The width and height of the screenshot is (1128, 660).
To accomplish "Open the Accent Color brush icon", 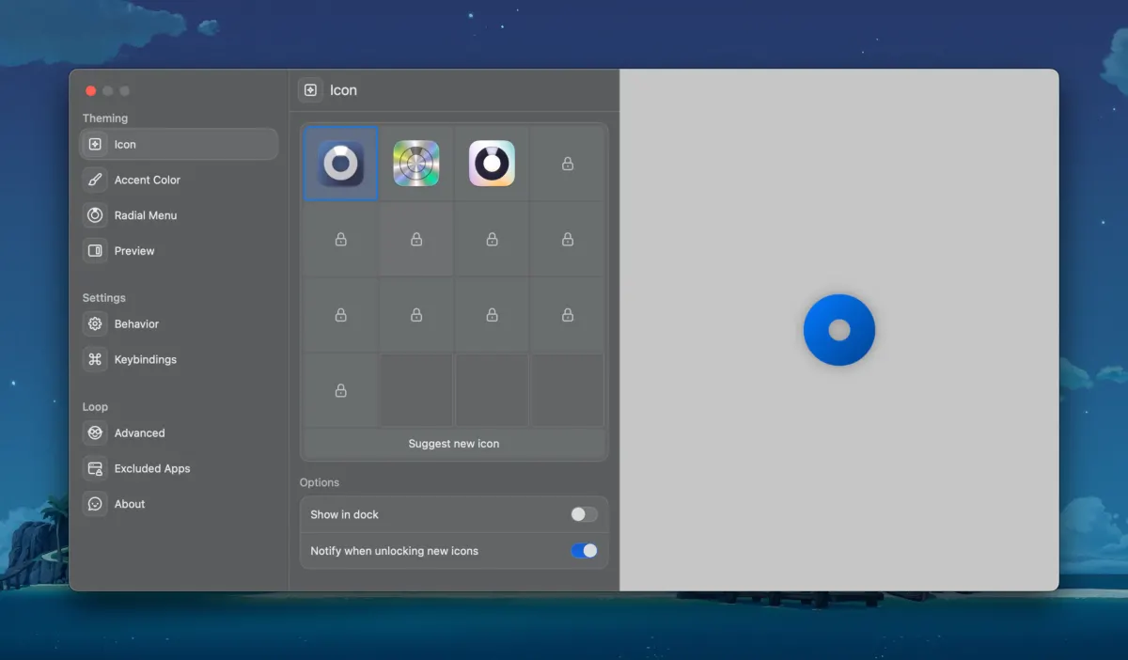I will [95, 180].
